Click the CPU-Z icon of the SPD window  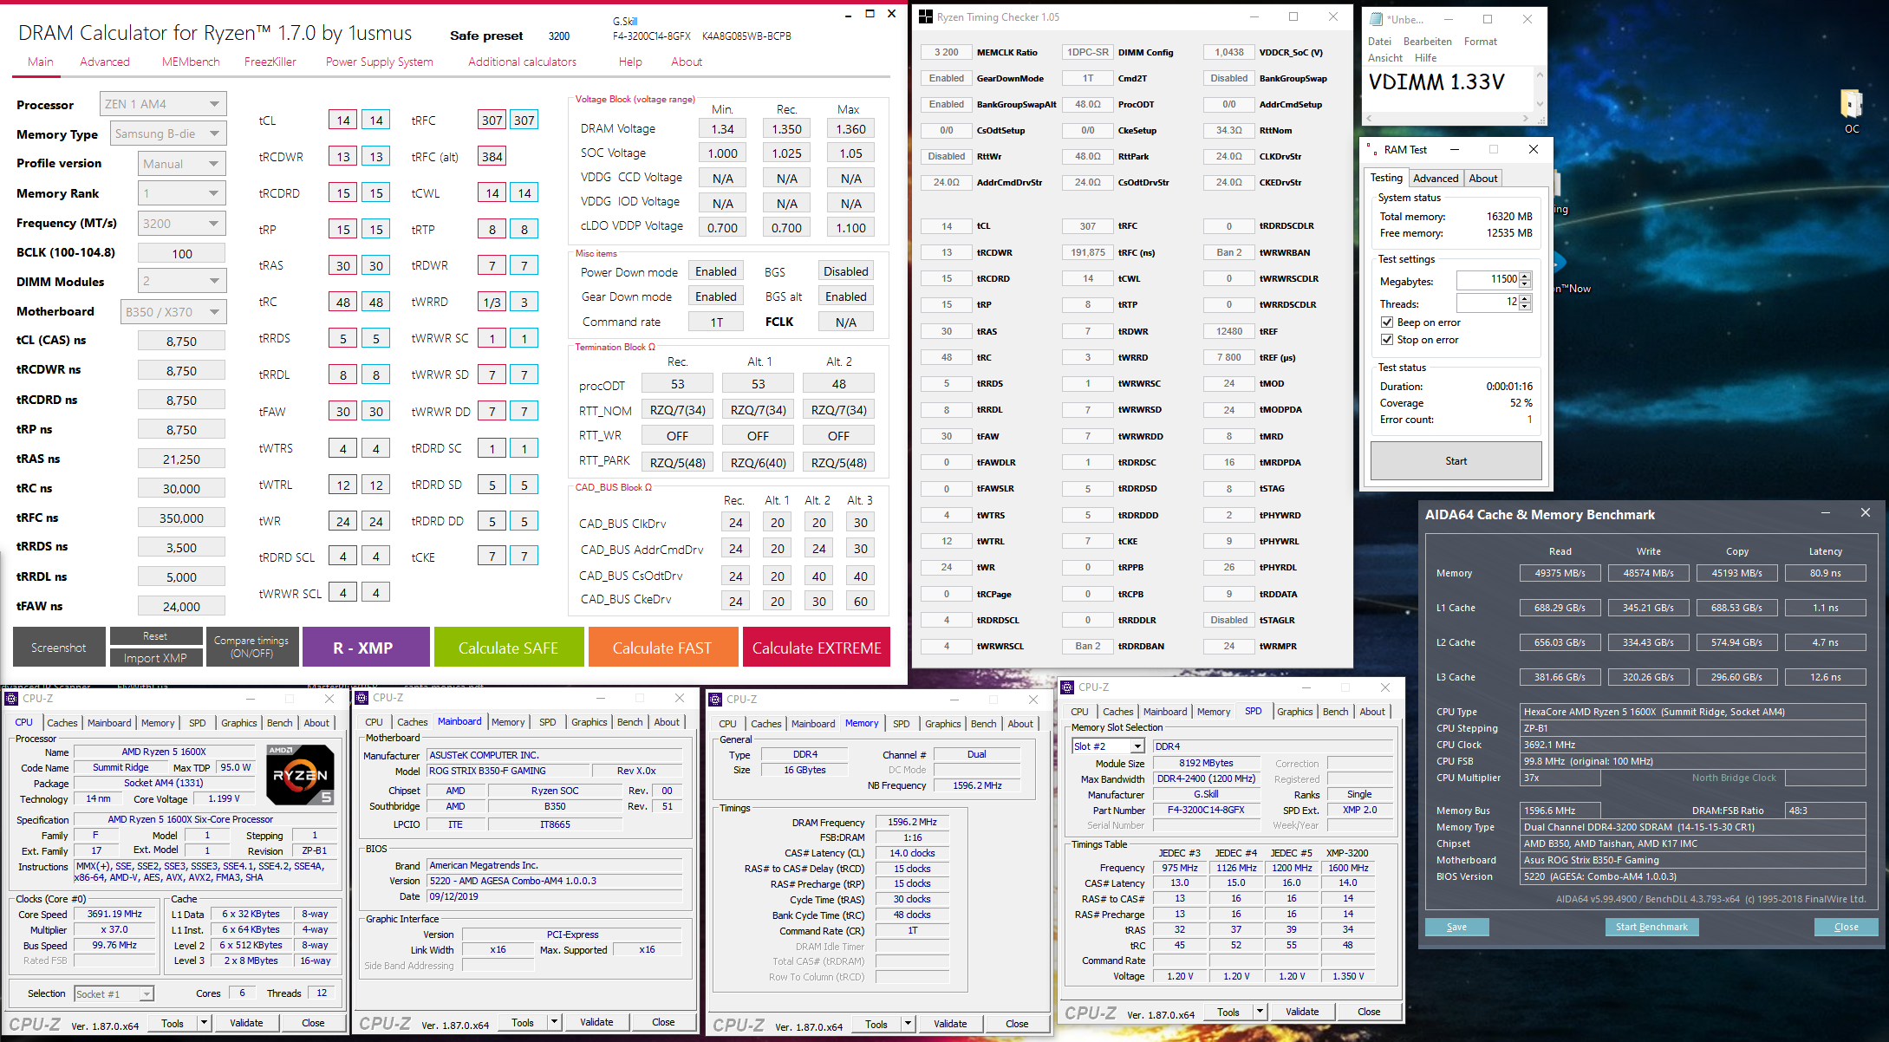click(1068, 687)
